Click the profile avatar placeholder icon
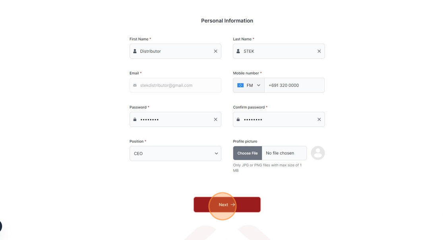The height and width of the screenshot is (240, 445). point(317,153)
